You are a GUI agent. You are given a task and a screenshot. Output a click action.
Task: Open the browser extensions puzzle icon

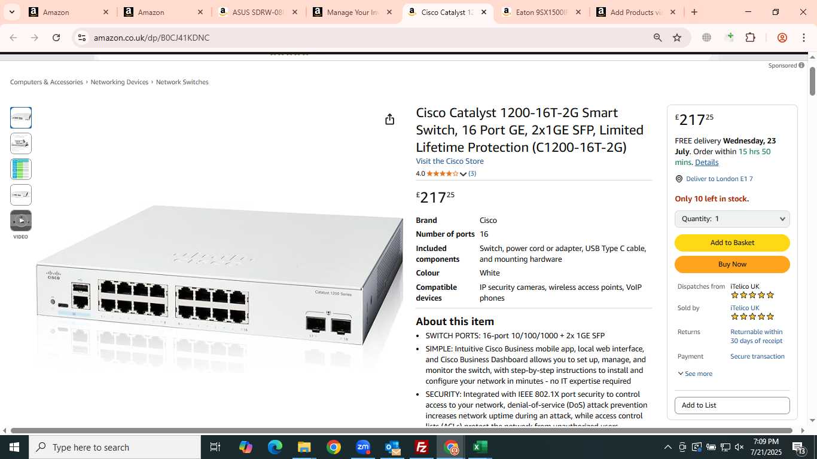tap(750, 38)
